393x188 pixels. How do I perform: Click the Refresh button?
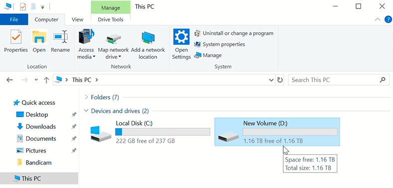point(280,80)
